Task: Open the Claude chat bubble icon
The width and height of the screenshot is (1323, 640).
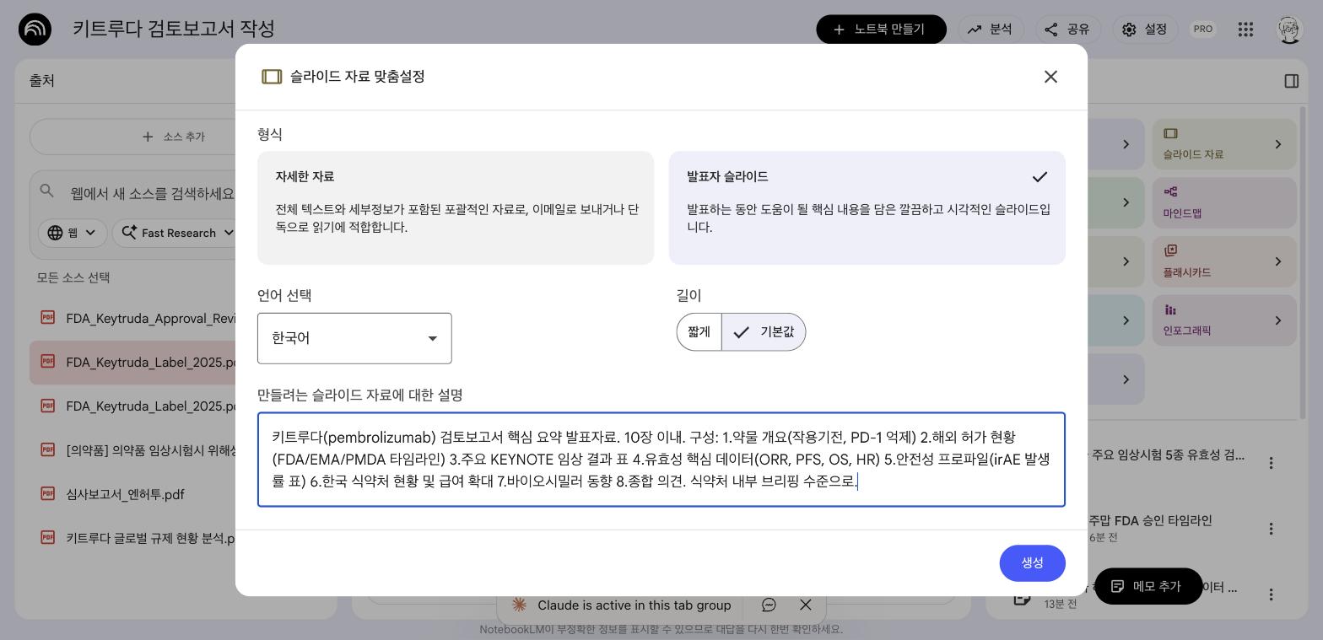Action: coord(769,605)
